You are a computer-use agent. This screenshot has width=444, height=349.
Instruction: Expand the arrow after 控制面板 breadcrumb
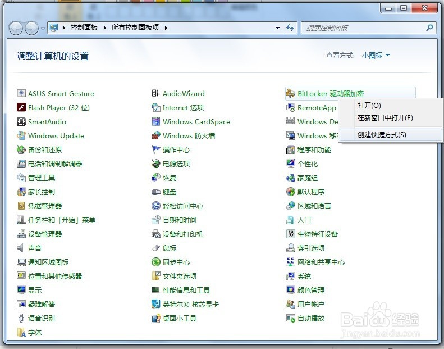point(105,28)
